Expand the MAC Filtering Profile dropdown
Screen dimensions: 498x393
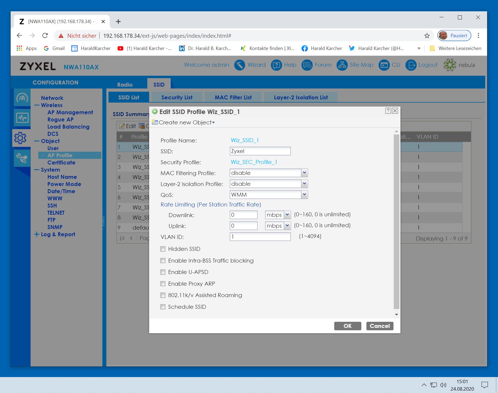tap(304, 173)
